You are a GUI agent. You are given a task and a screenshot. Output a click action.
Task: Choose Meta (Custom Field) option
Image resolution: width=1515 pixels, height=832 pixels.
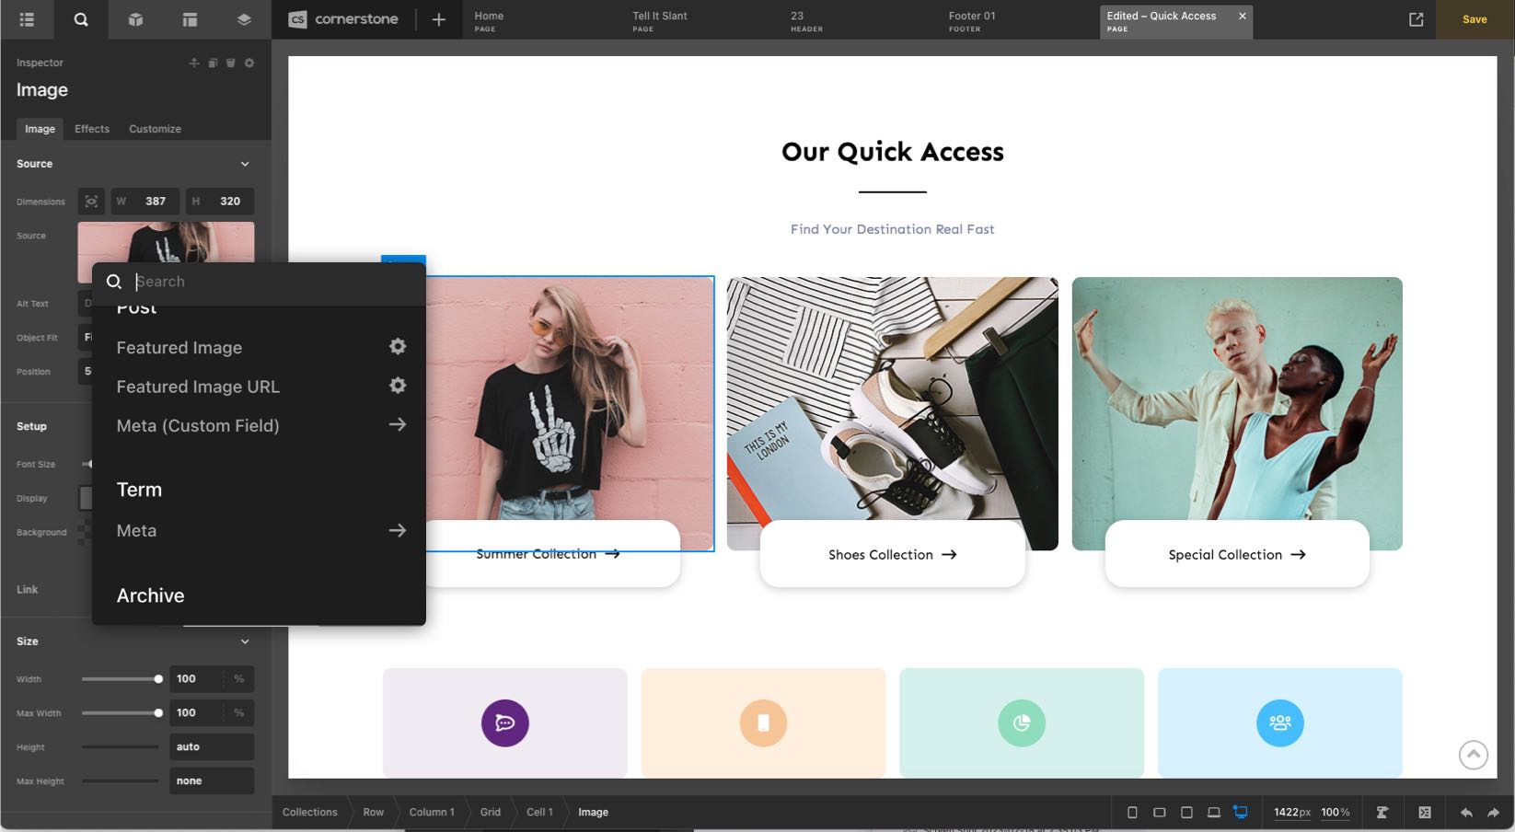point(198,426)
